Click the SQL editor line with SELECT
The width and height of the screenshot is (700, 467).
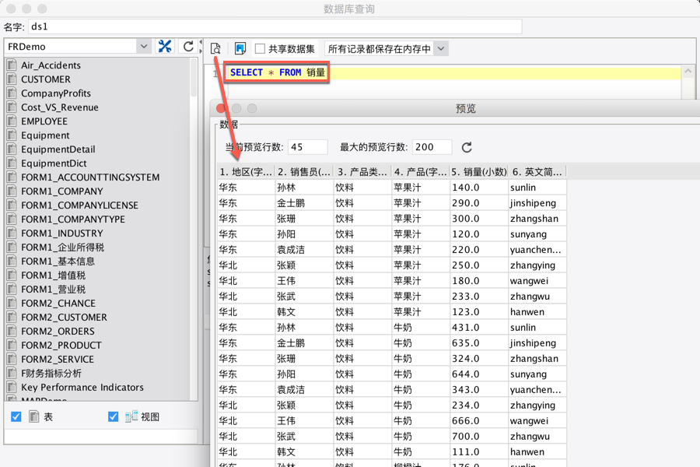[454, 72]
